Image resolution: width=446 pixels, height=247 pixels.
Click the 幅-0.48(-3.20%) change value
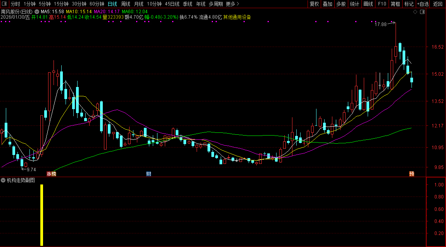[161, 17]
